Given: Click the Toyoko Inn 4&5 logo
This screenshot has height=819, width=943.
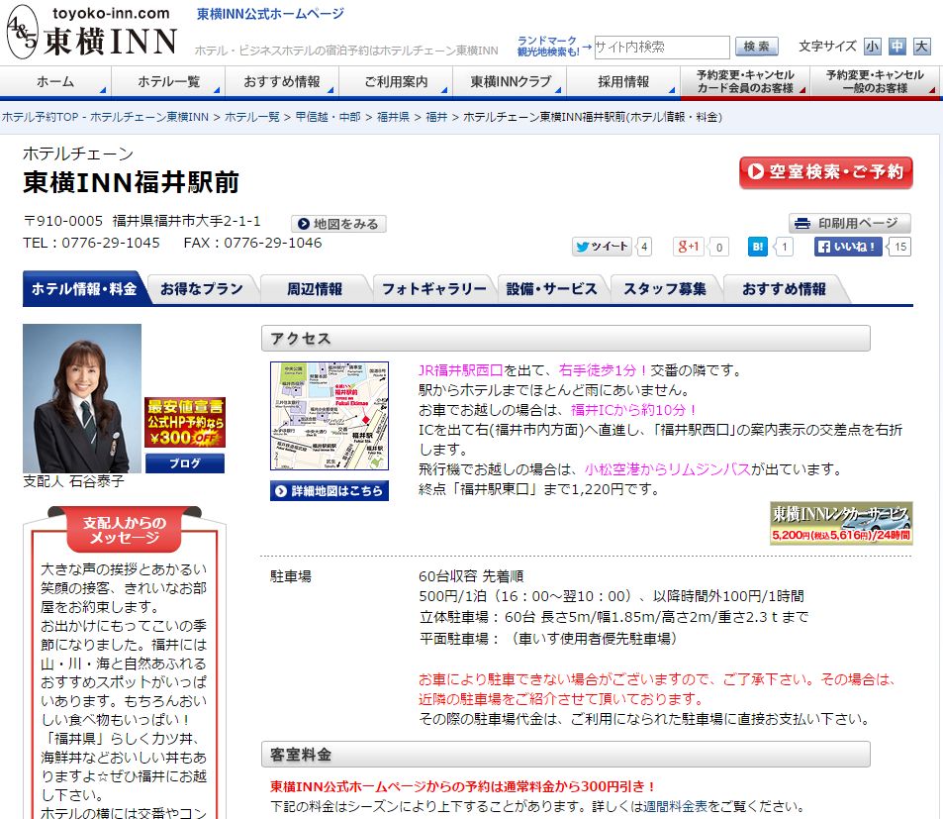Looking at the screenshot, I should point(92,32).
